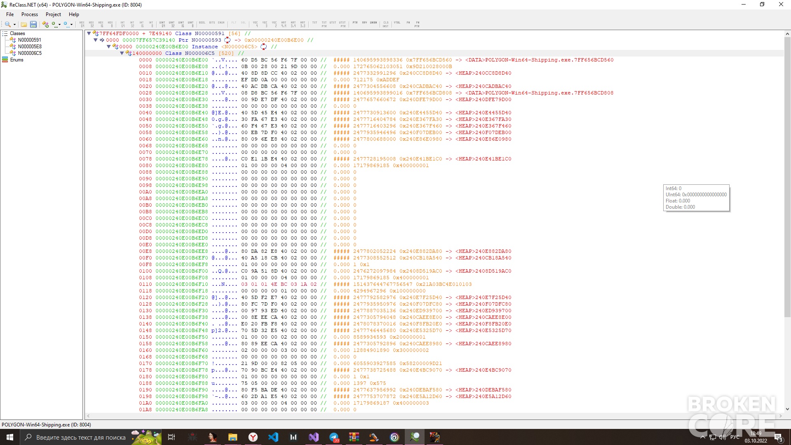Screen dimensions: 791x445
Task: Open the Project menu
Action: coord(54,14)
